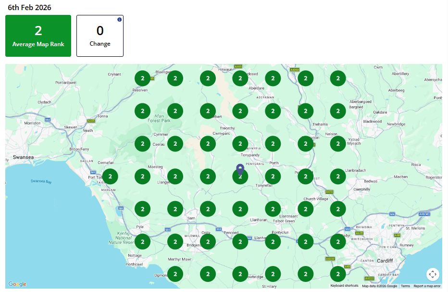Select the green Average Map Rank card

coord(38,36)
